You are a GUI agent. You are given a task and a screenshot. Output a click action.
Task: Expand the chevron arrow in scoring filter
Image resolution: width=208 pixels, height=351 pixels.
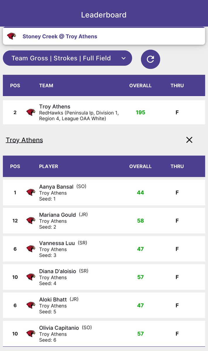pyautogui.click(x=123, y=58)
